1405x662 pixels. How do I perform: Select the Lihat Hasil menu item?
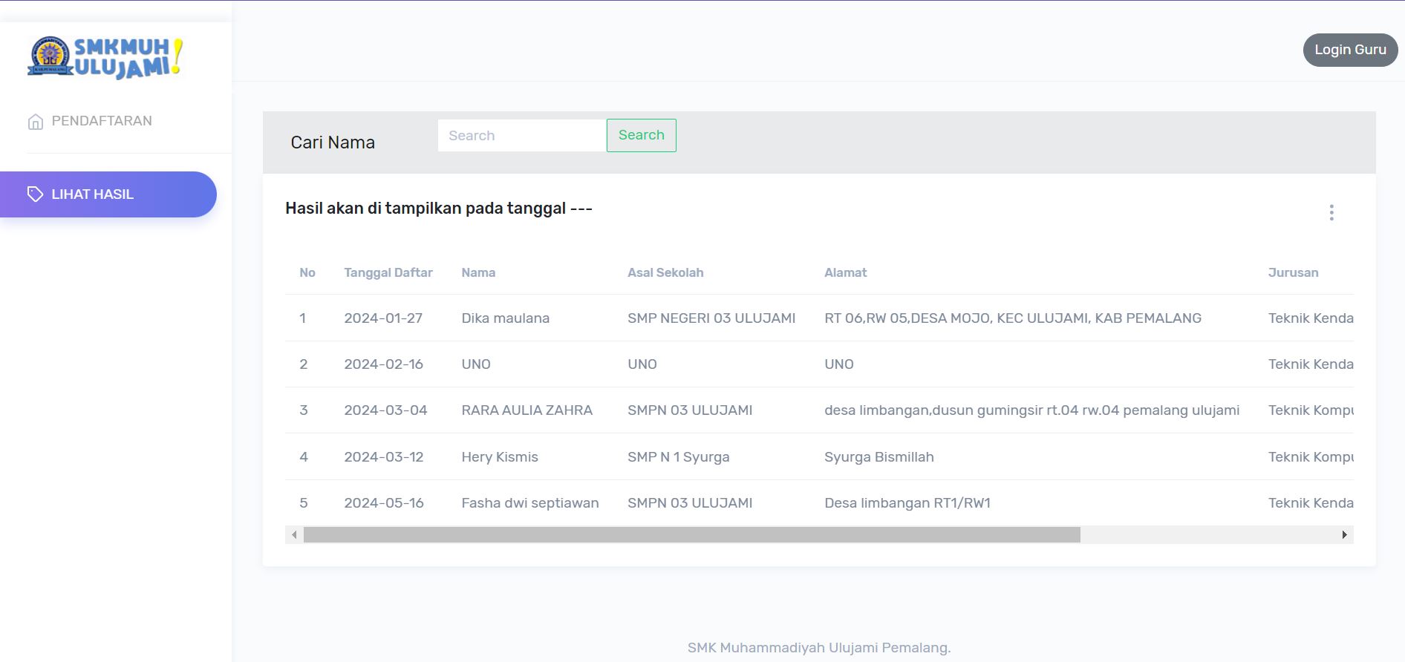point(93,194)
